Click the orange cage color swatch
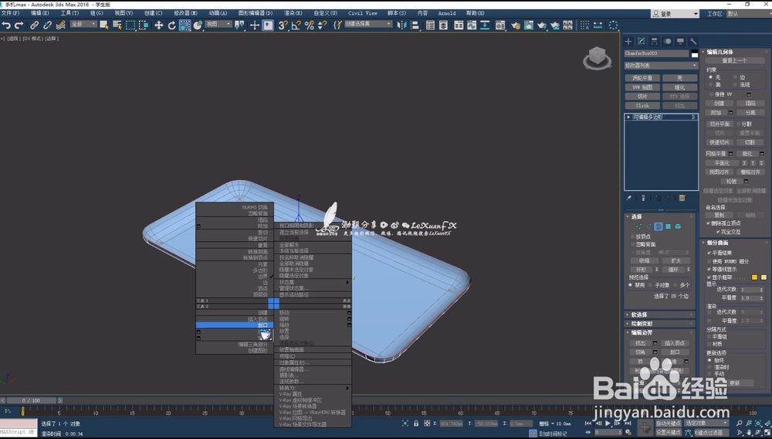 coord(754,277)
